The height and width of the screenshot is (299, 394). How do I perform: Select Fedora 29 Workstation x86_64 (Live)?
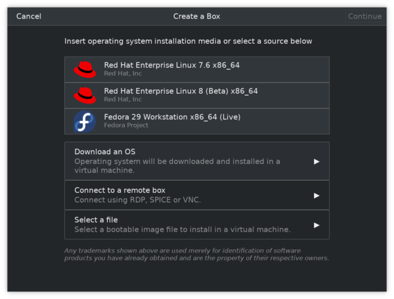coord(197,121)
